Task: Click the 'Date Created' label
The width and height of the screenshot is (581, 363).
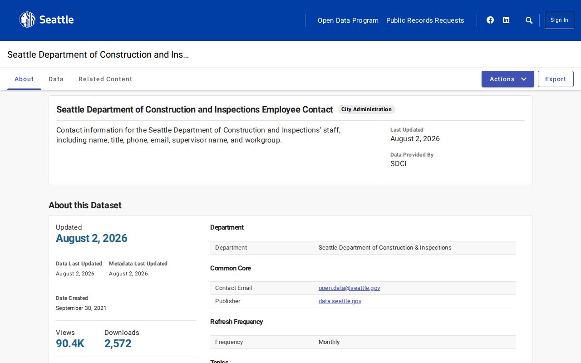Action: pyautogui.click(x=72, y=298)
